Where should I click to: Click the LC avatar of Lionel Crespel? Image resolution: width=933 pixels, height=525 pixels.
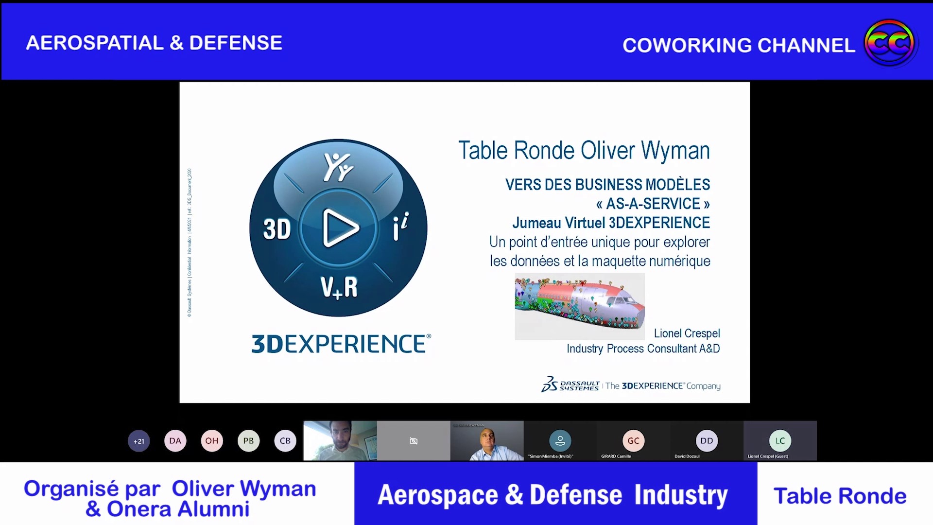click(x=780, y=441)
